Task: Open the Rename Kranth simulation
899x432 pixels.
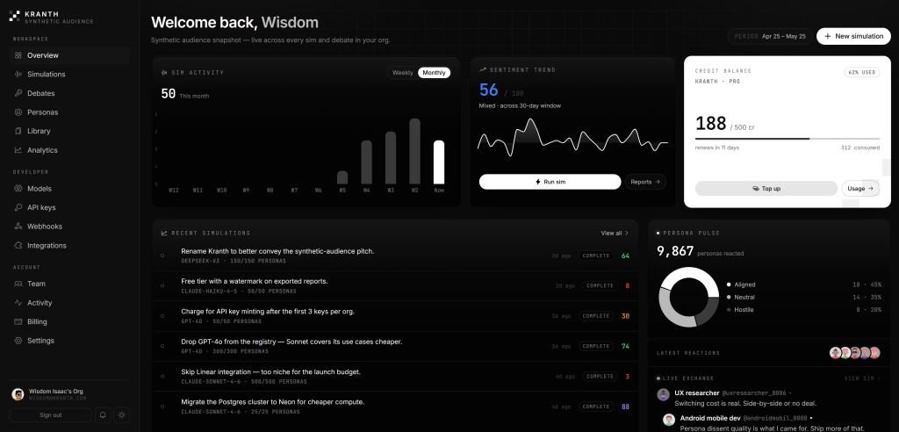Action: click(395, 256)
